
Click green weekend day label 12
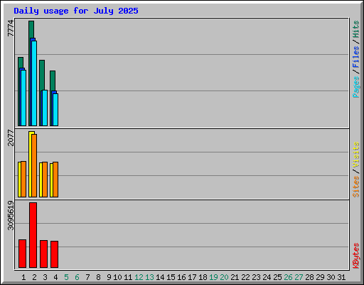139,277
